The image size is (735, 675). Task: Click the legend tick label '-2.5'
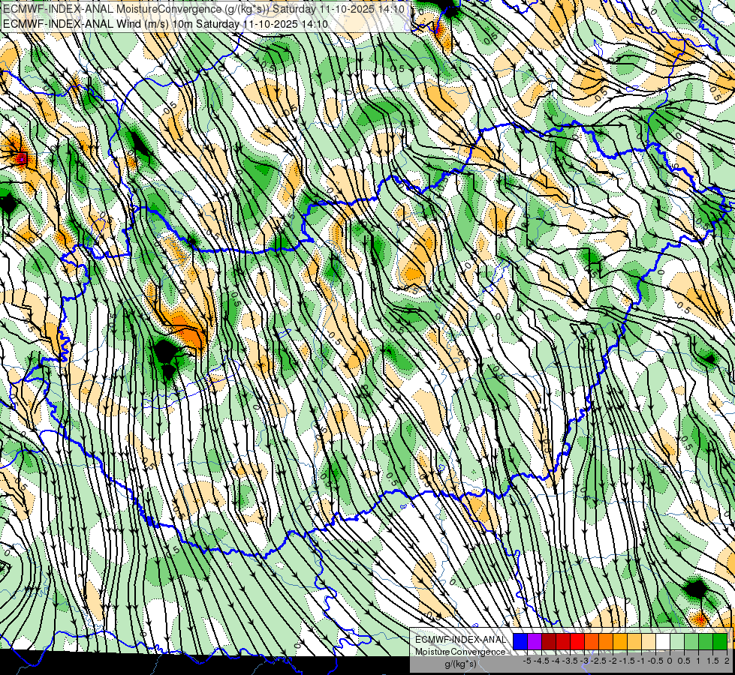click(598, 661)
